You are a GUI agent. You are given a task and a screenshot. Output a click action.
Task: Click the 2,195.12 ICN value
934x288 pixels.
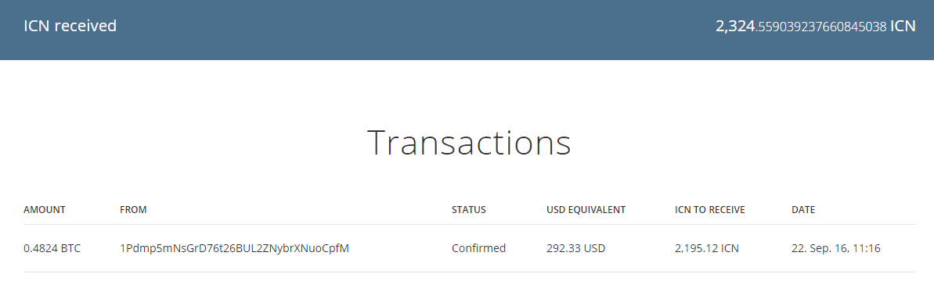[x=706, y=248]
